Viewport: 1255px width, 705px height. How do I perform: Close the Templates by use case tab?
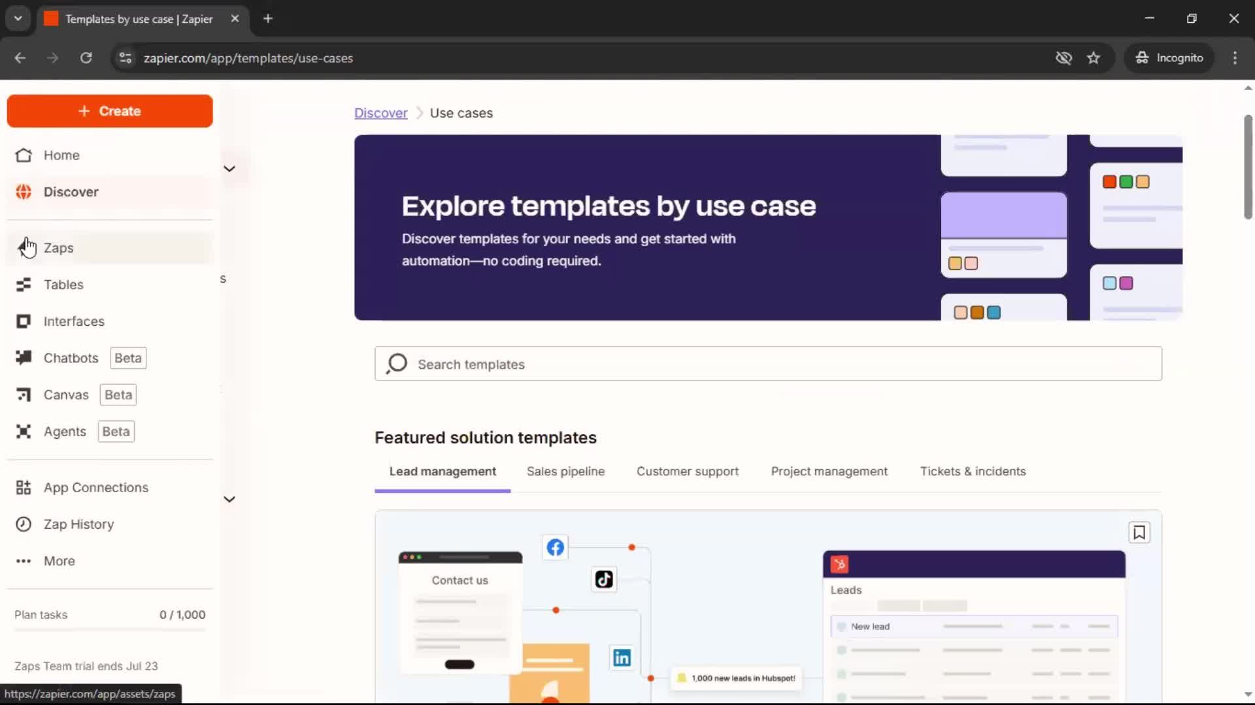[235, 19]
